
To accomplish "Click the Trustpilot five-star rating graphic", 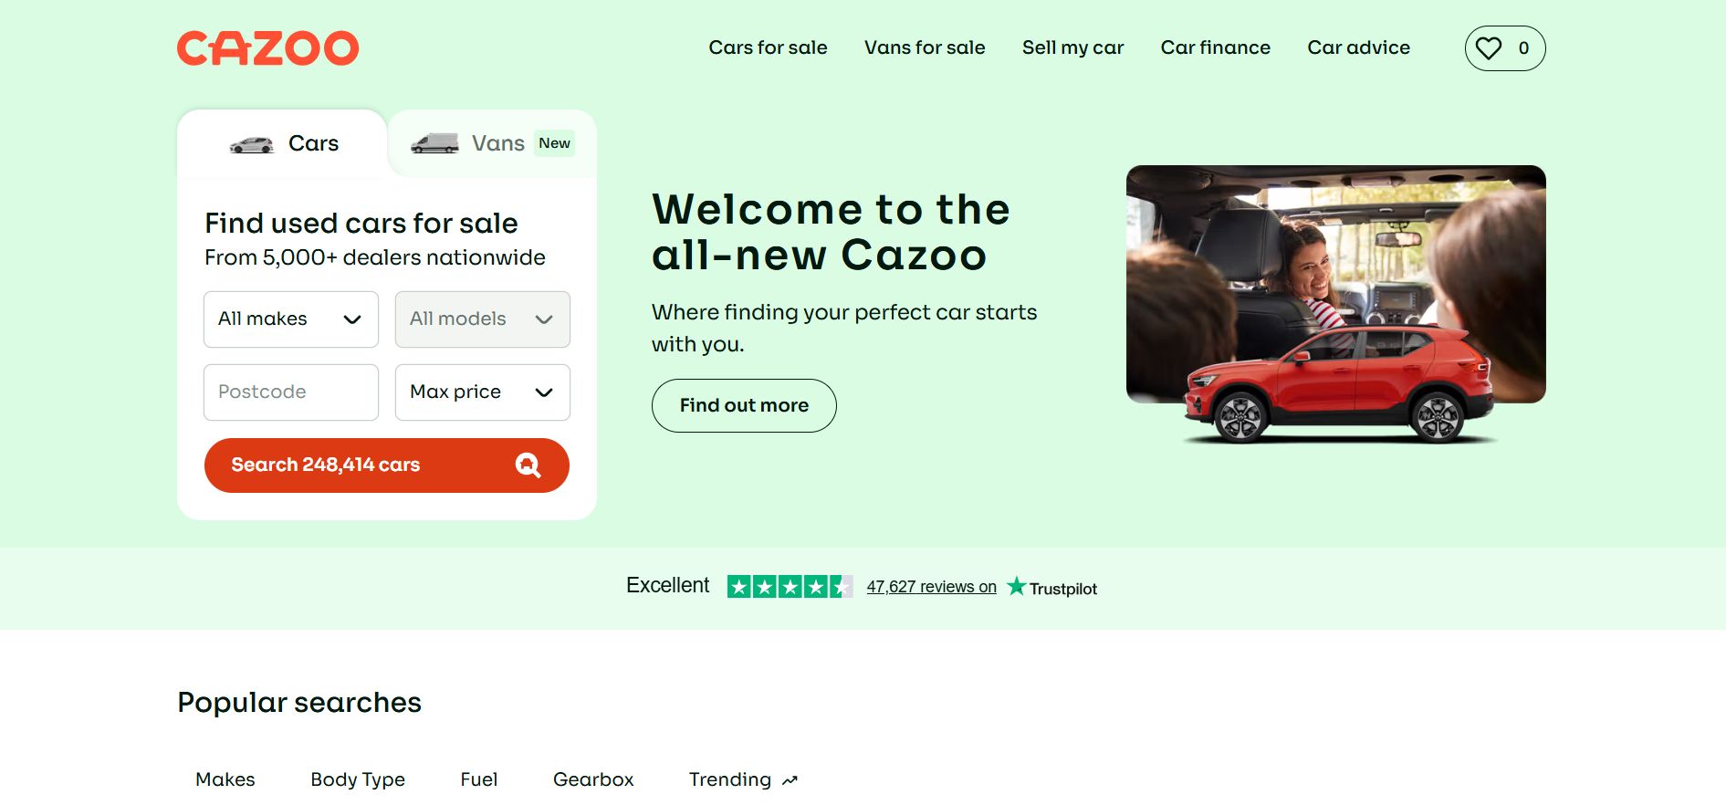I will tap(790, 586).
